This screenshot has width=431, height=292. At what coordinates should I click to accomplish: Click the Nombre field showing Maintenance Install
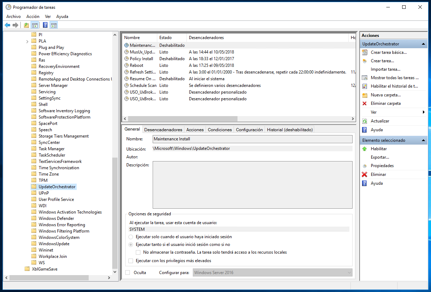pos(253,139)
